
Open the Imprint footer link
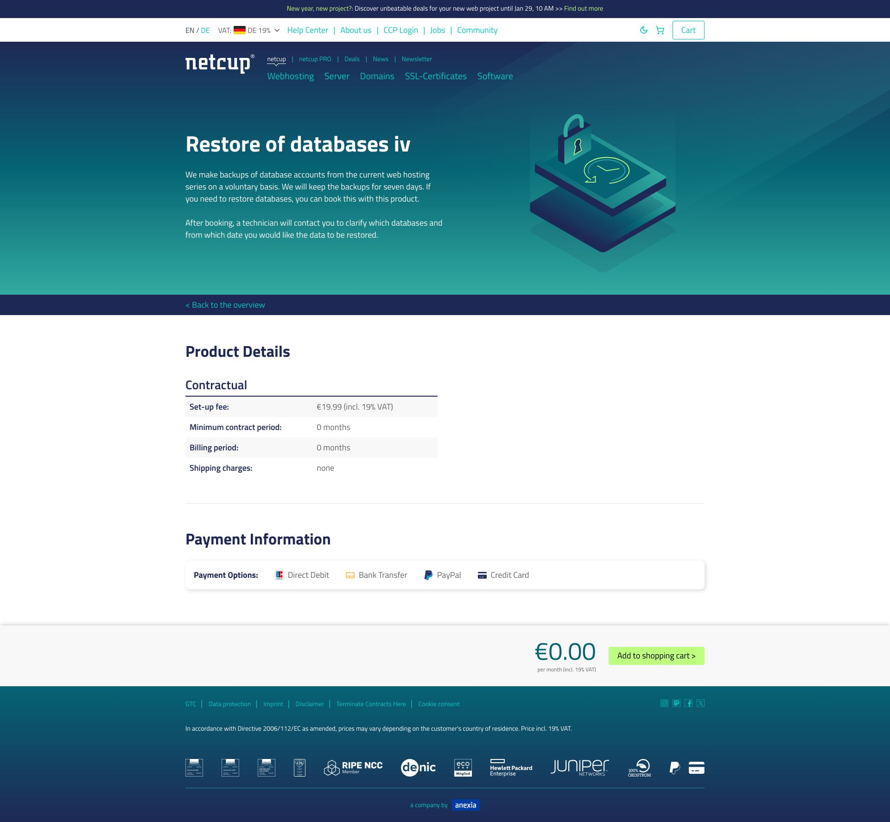pos(273,704)
